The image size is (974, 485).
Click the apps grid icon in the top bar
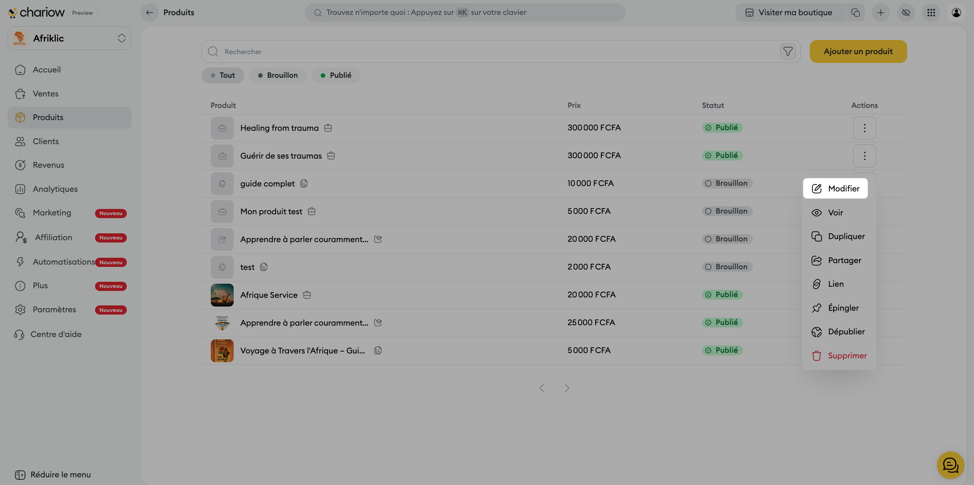point(931,13)
